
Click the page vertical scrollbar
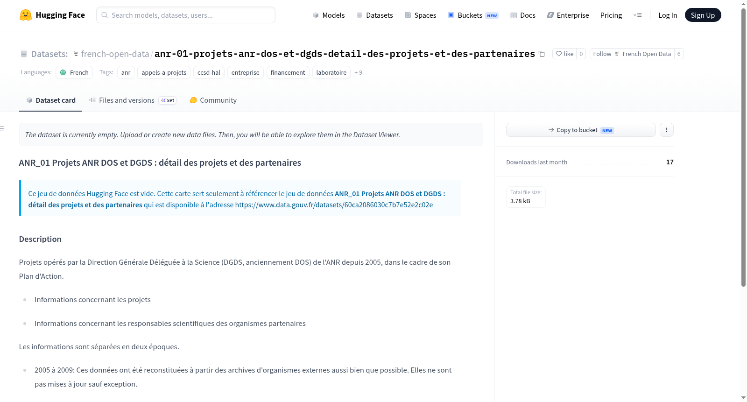(x=743, y=147)
